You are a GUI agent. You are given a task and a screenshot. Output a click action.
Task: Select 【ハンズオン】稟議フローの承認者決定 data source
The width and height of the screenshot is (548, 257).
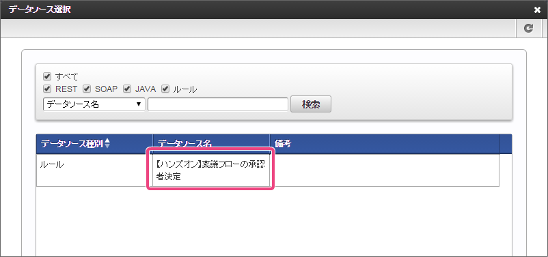click(x=211, y=170)
